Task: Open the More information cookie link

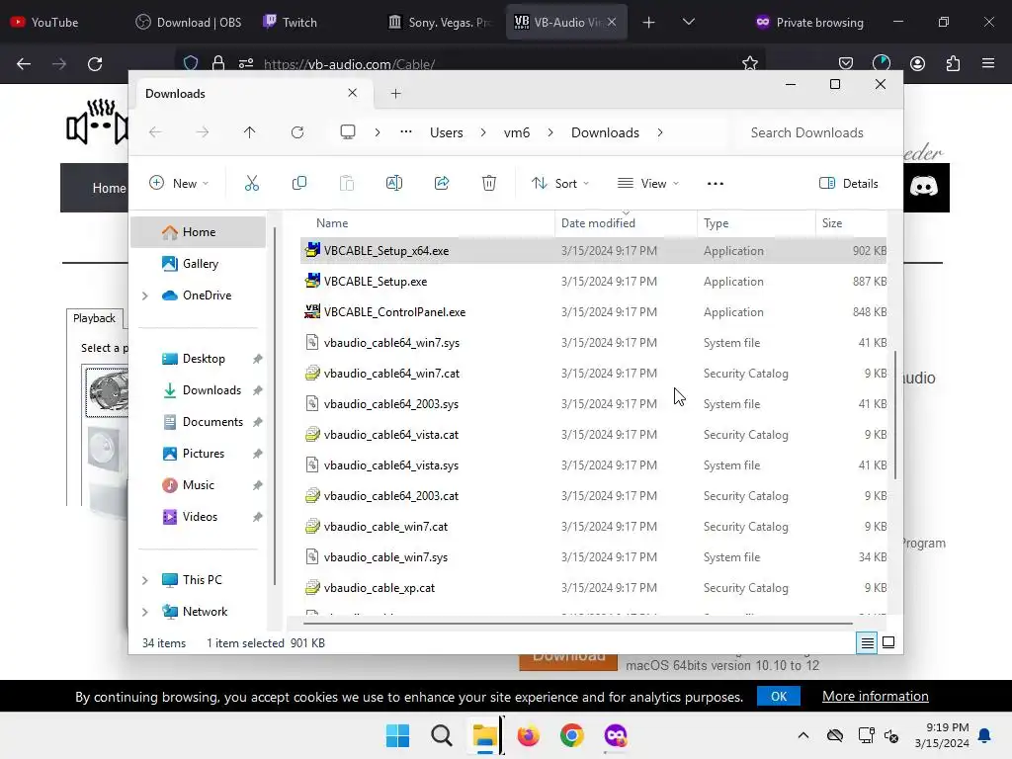Action: tap(876, 696)
